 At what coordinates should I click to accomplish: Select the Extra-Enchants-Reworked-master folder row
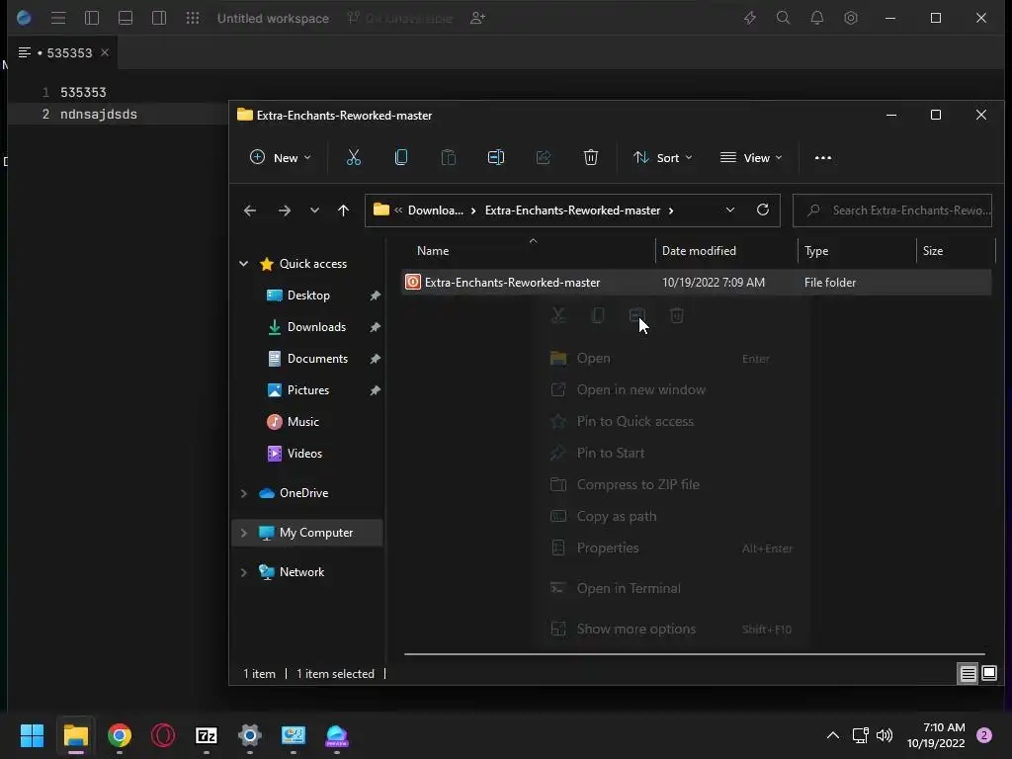tap(696, 282)
